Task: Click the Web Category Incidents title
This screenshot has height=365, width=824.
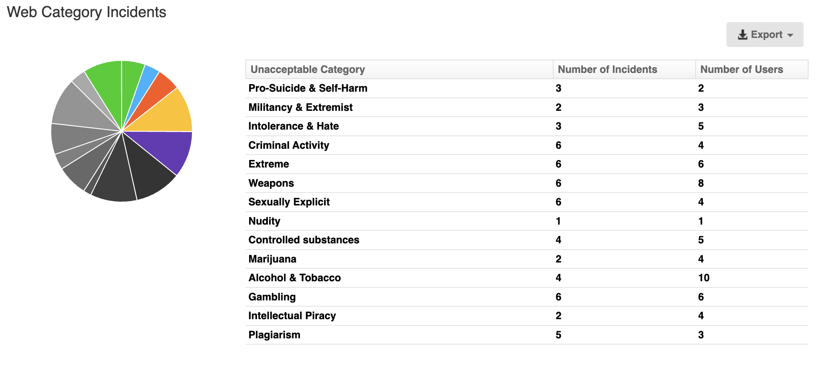Action: tap(87, 12)
